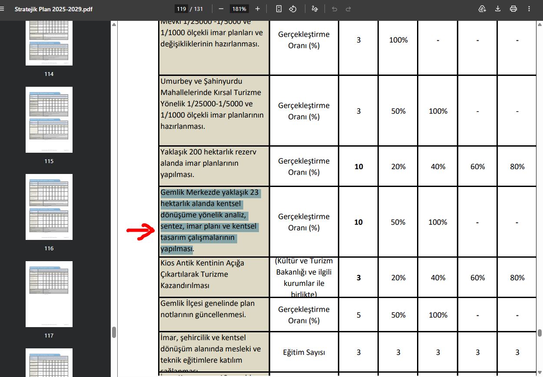This screenshot has width=543, height=377.
Task: Go to page 117 thumbnail
Action: click(49, 294)
